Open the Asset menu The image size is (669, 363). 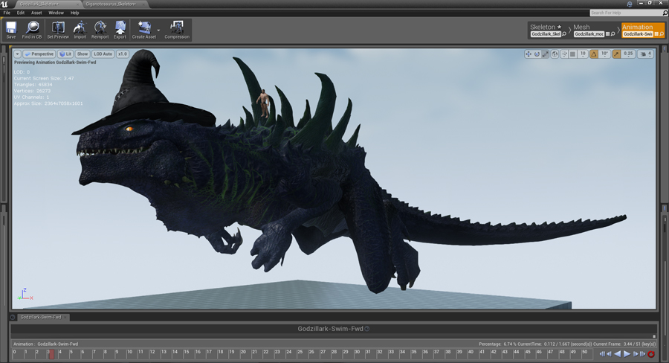[36, 13]
